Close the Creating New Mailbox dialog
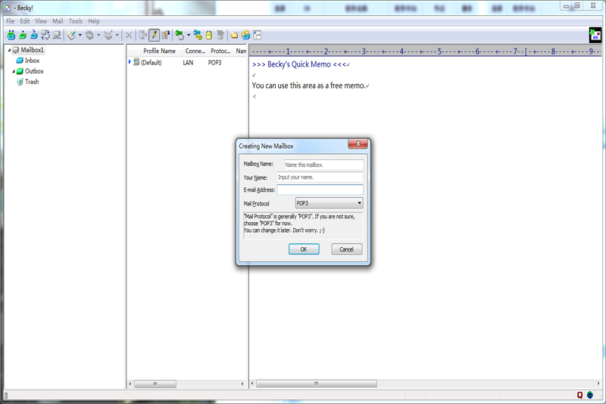Image resolution: width=606 pixels, height=404 pixels. tap(358, 144)
